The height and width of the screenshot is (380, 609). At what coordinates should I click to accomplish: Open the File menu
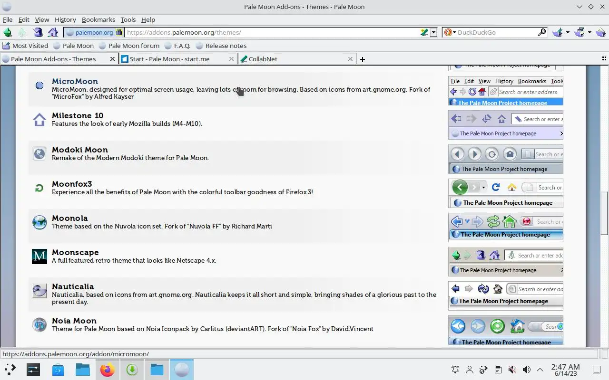[8, 19]
